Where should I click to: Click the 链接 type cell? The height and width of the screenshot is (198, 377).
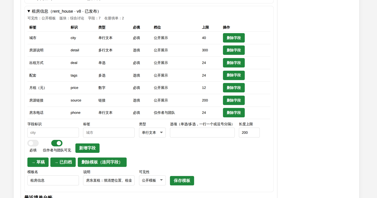(x=102, y=100)
